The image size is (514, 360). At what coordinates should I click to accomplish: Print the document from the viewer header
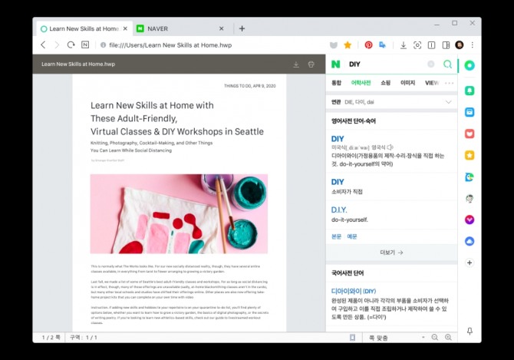pyautogui.click(x=311, y=64)
